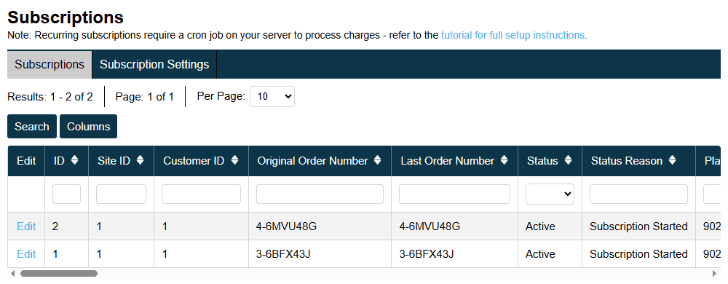Open the tutorial for full setup instructions link
This screenshot has height=284, width=728.
point(513,35)
